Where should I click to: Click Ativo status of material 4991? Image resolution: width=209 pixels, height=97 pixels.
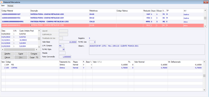click(x=185, y=22)
